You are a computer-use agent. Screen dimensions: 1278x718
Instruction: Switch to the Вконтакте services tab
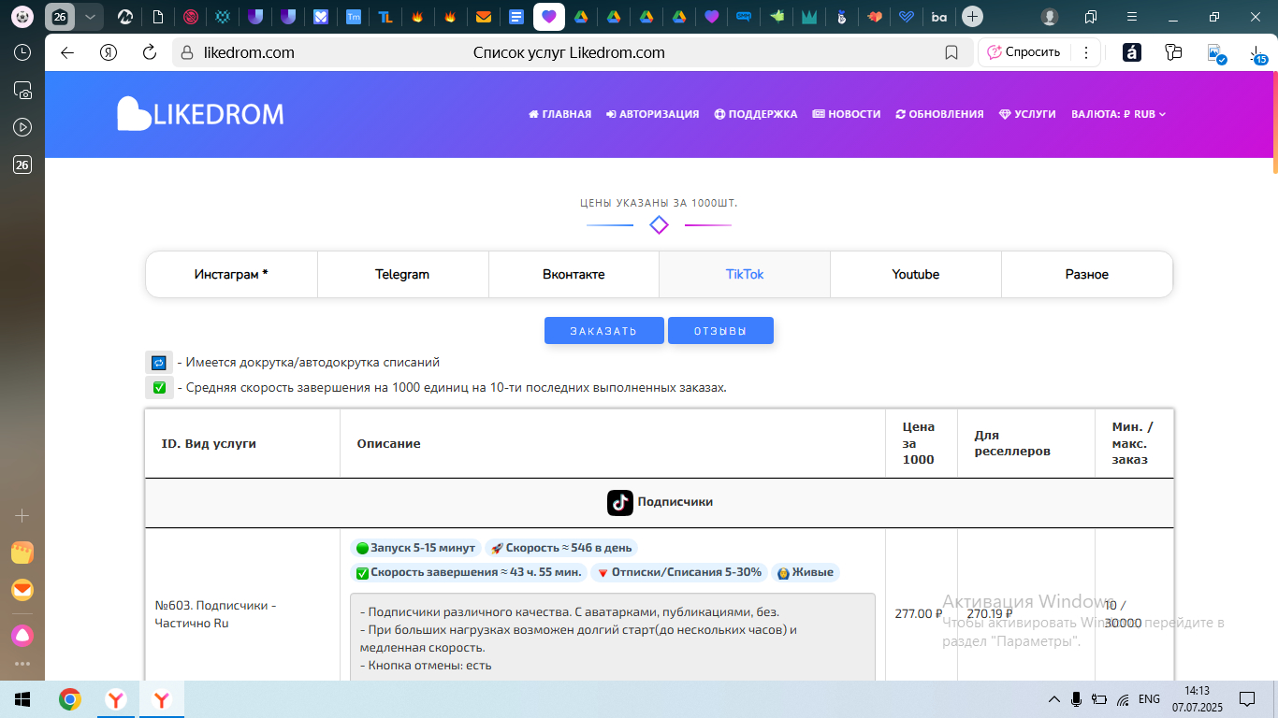[574, 275]
